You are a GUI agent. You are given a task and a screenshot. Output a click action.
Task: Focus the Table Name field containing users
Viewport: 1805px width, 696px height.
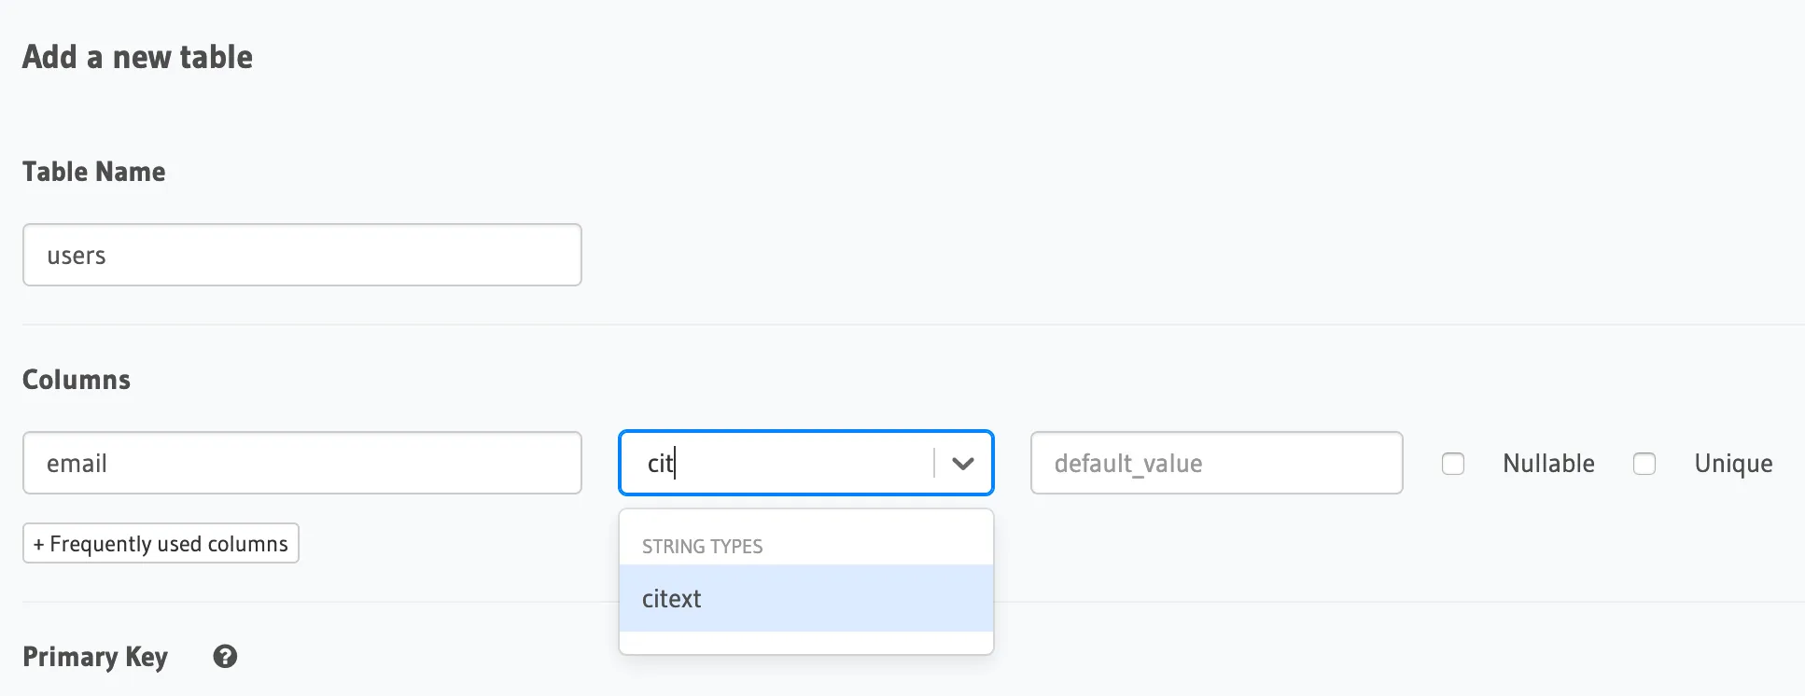(301, 255)
